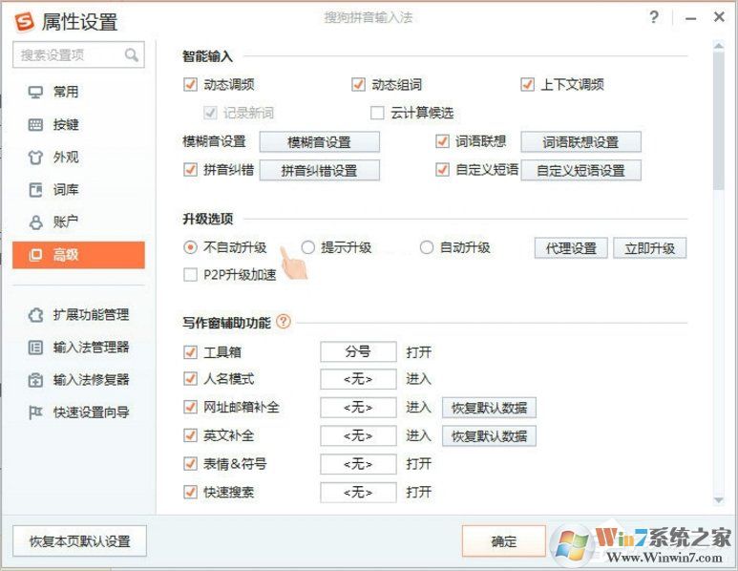This screenshot has height=571, width=738.
Task: Go to the 外观 settings tab
Action: coord(65,158)
